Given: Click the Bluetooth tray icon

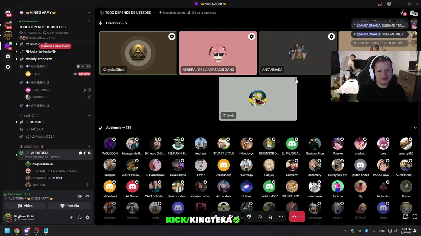Looking at the screenshot, I should click(x=366, y=231).
